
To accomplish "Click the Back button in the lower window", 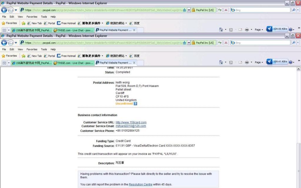I will pos(4,43).
